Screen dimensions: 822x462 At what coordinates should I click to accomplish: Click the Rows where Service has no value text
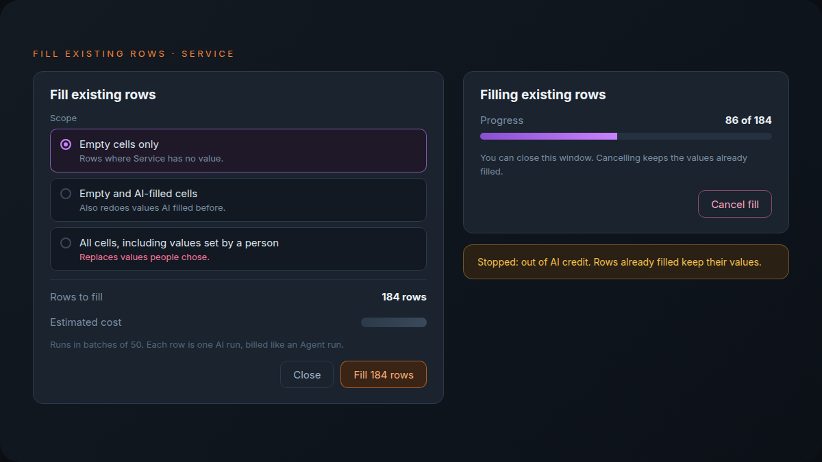[151, 159]
